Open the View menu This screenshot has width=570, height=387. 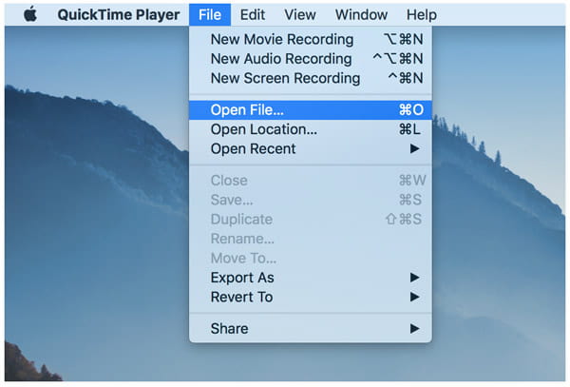[x=300, y=15]
